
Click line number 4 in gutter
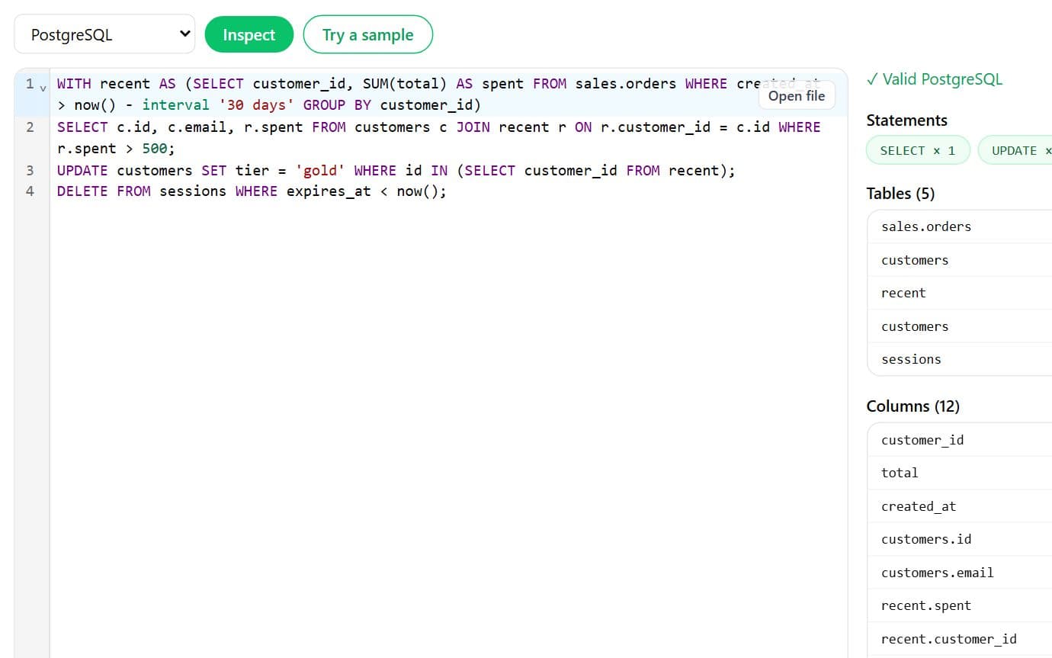point(30,191)
